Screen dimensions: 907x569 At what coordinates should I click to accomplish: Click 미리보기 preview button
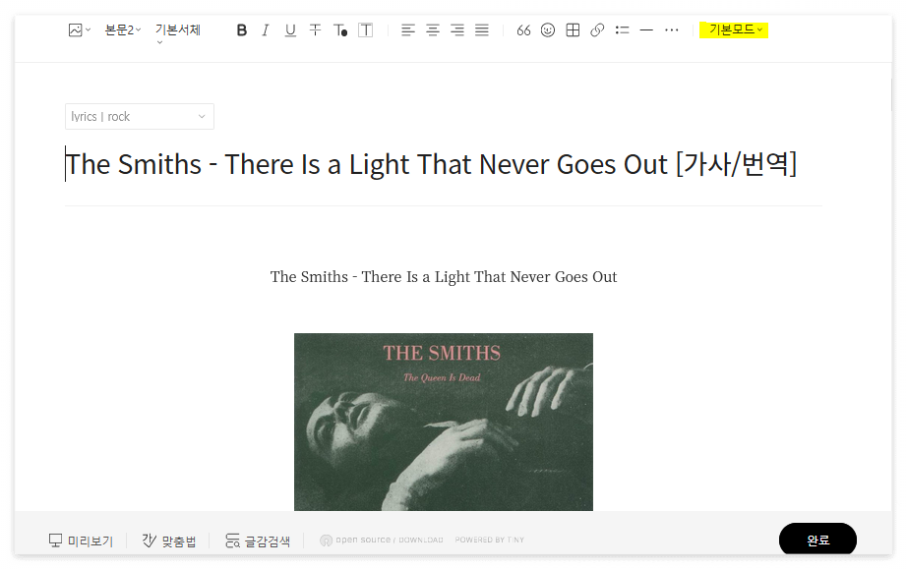coord(81,541)
